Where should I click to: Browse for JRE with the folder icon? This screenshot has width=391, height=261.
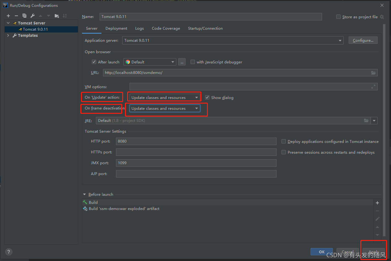click(366, 121)
